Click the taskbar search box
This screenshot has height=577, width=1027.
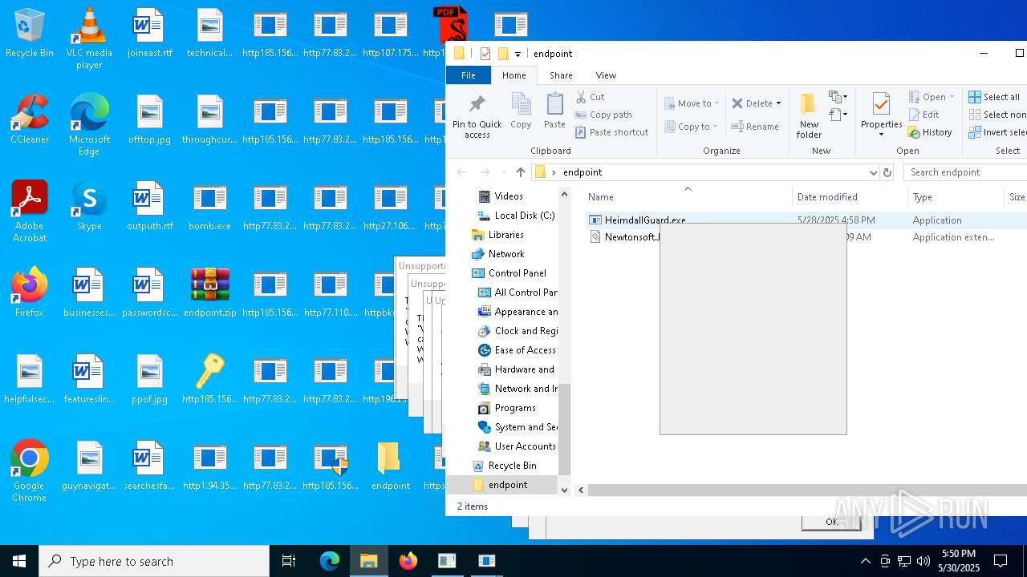coord(154,561)
